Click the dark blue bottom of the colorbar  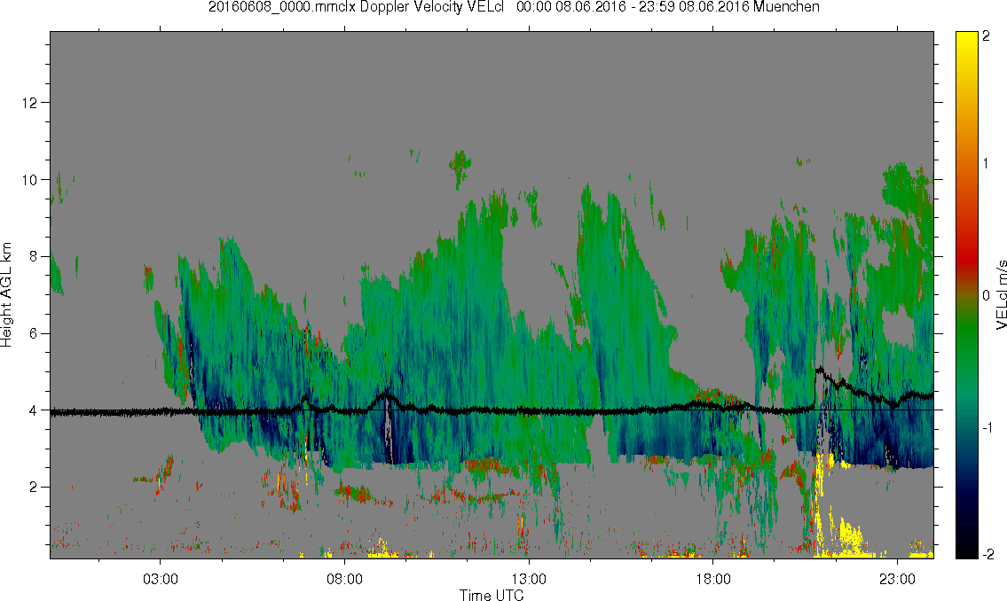(x=966, y=539)
